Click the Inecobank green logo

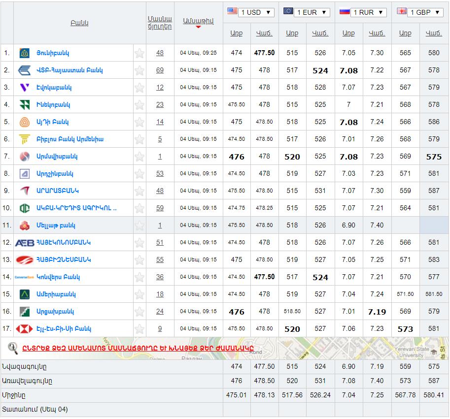pyautogui.click(x=24, y=105)
